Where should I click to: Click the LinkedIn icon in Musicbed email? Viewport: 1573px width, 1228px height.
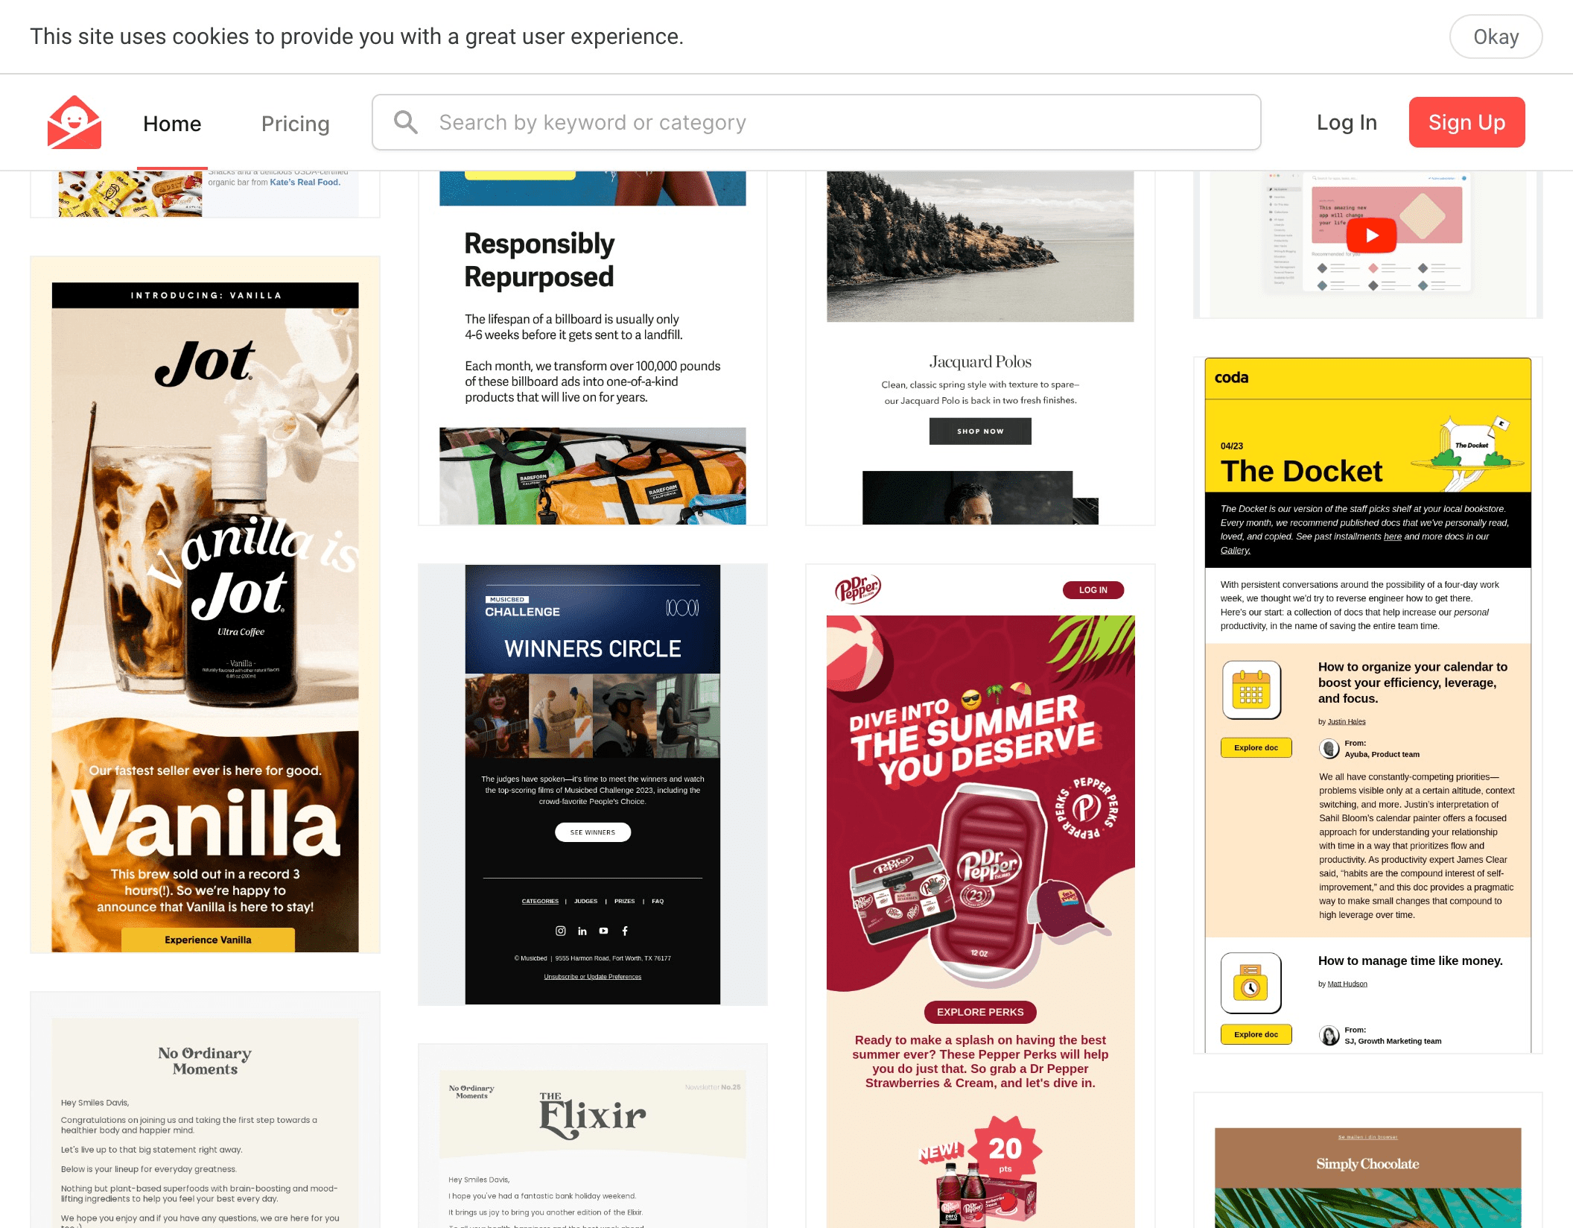[x=582, y=931]
